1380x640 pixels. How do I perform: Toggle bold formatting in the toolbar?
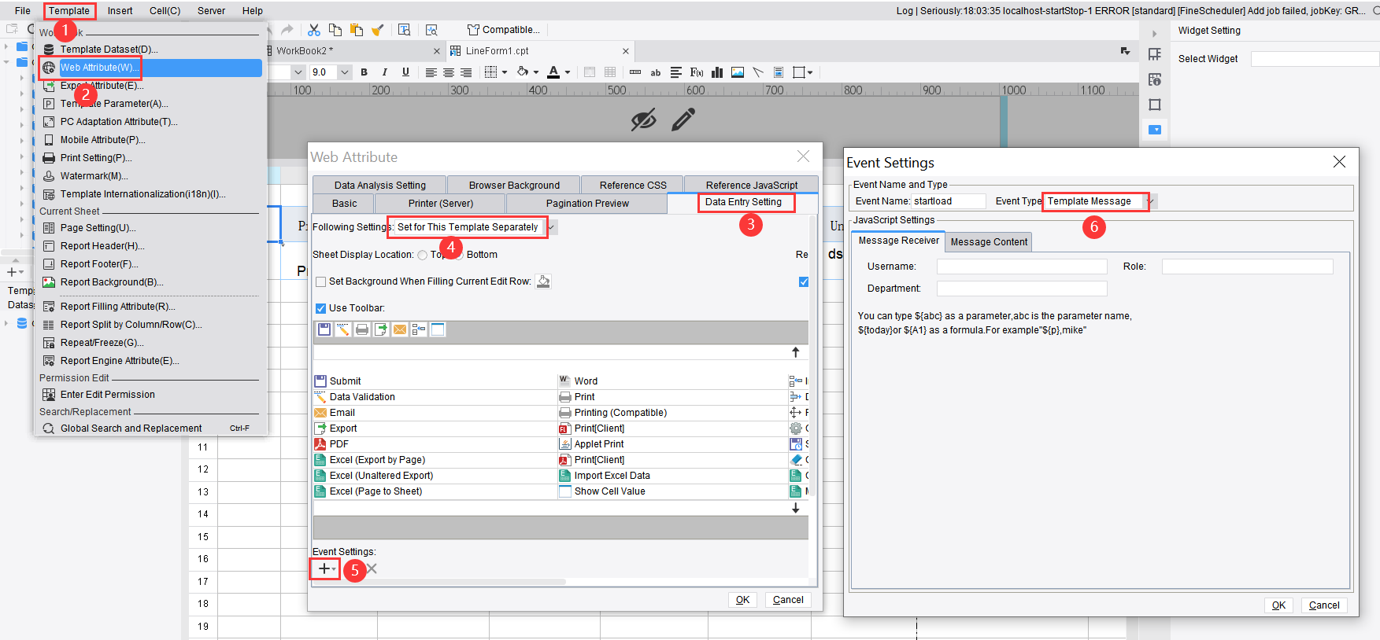364,72
